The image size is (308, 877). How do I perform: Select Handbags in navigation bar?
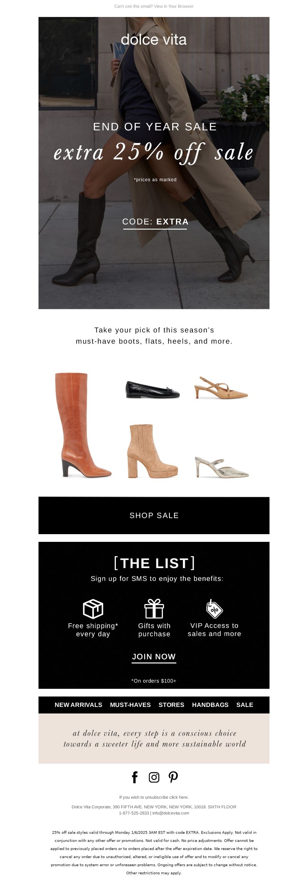[x=210, y=705]
